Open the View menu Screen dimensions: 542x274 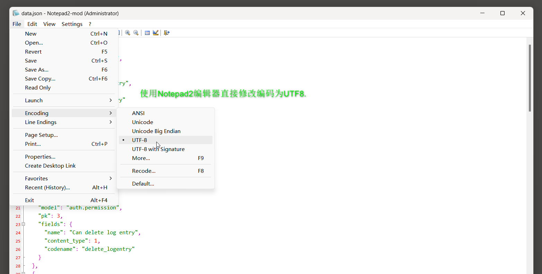(49, 24)
